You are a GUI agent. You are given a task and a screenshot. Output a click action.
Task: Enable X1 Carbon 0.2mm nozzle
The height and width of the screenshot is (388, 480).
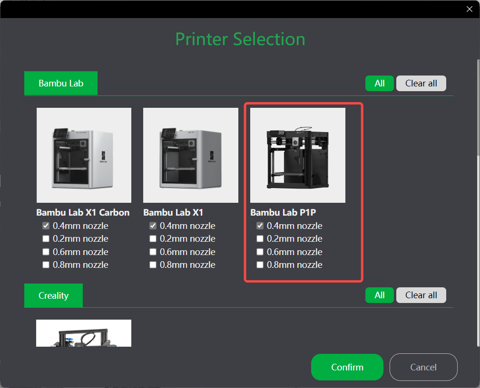[x=46, y=238]
